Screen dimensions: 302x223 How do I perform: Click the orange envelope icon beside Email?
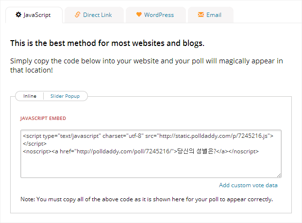[x=201, y=15]
